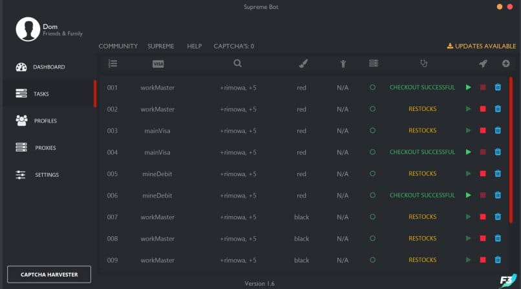
Task: Click Restocks status of task 002
Action: pyautogui.click(x=422, y=109)
